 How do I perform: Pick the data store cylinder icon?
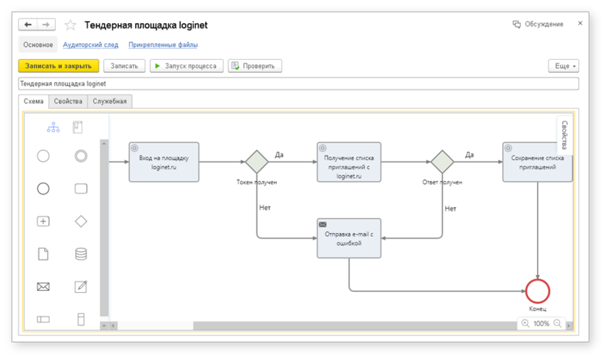tap(81, 254)
